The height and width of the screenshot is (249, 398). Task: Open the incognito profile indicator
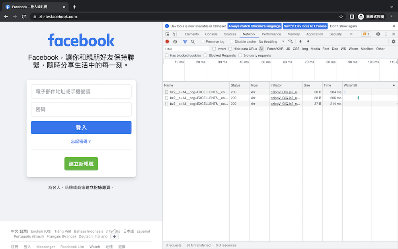tap(372, 16)
